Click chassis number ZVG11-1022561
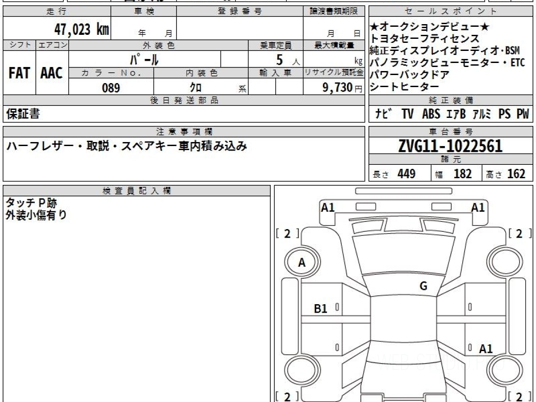 pyautogui.click(x=450, y=146)
